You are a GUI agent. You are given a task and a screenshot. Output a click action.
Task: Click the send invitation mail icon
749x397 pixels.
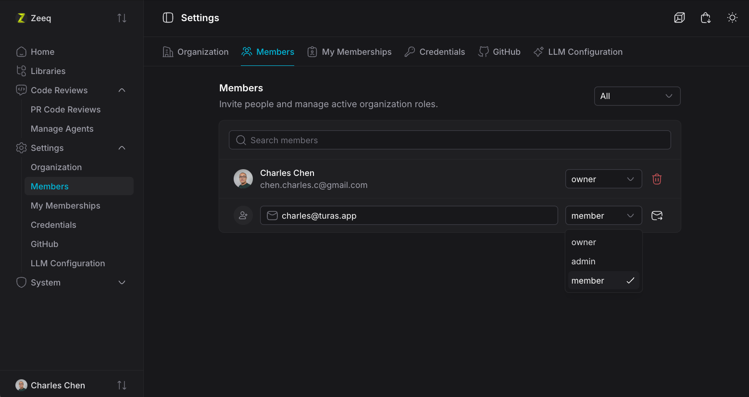(657, 216)
